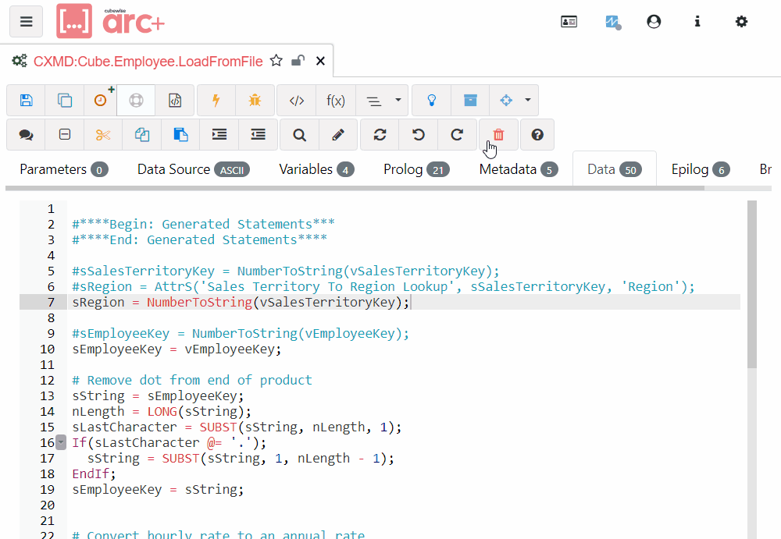Toggle the hamburger navigation menu
Screen dimensions: 781x539
[26, 21]
